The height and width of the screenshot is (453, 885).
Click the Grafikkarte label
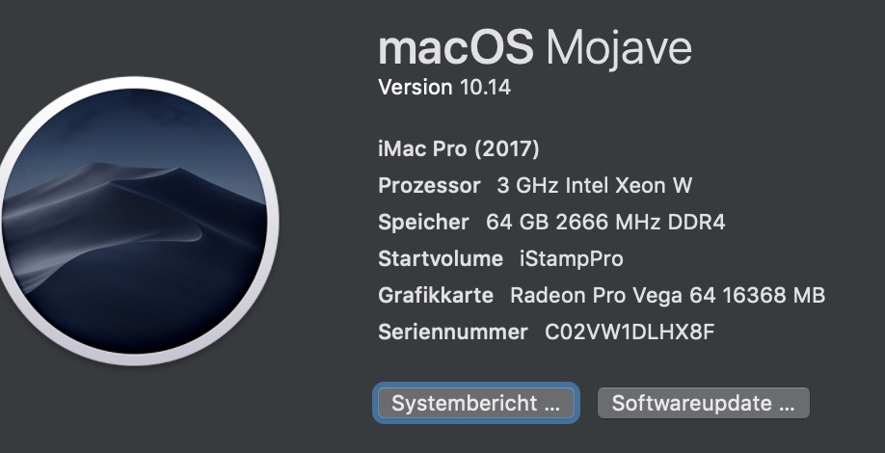tap(436, 296)
